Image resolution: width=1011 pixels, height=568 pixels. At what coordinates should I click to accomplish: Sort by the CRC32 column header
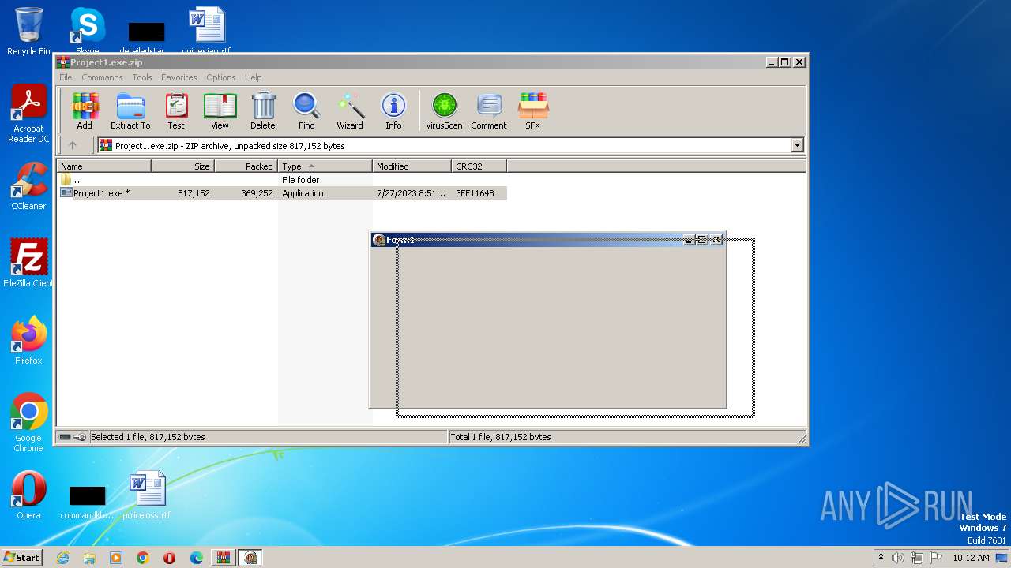(x=479, y=166)
